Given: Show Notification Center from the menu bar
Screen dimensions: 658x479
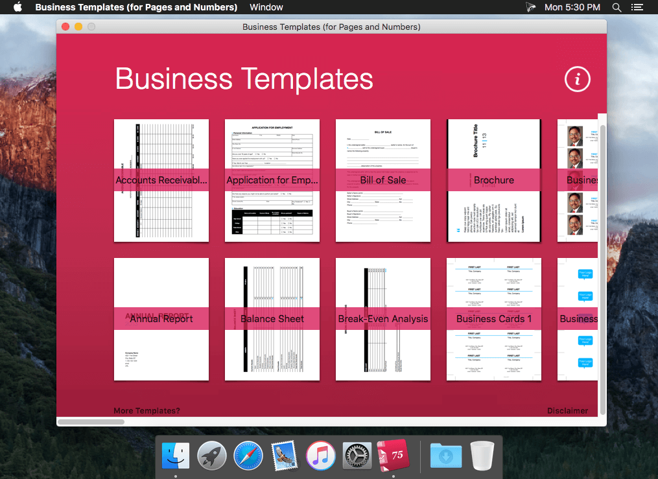Looking at the screenshot, I should pyautogui.click(x=638, y=7).
